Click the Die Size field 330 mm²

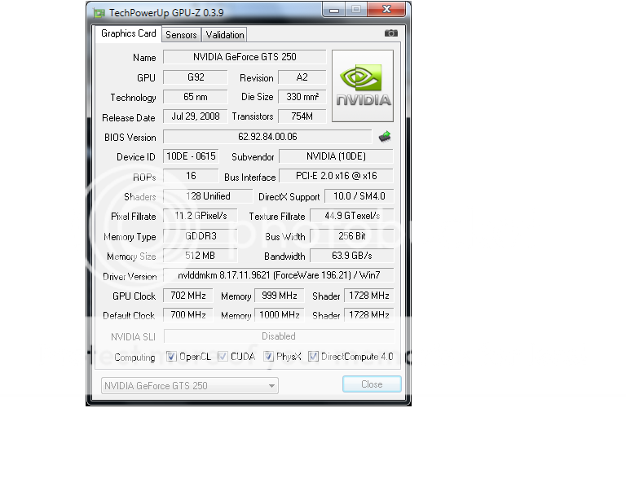302,97
